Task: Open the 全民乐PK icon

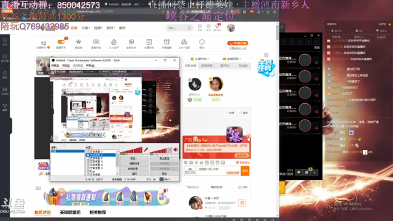Action: pos(131,42)
